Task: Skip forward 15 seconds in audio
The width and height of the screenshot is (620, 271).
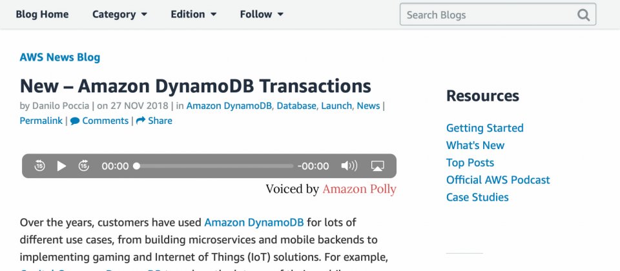Action: (x=84, y=166)
